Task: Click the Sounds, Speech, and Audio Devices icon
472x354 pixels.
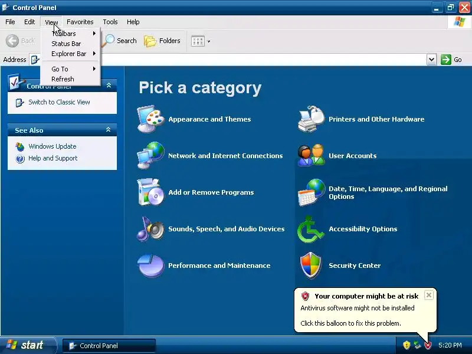Action: 150,229
